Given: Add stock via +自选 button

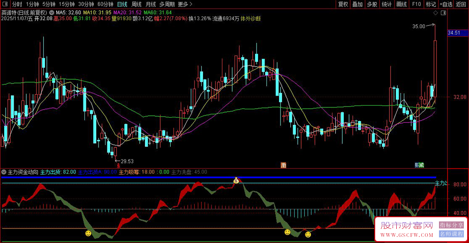Looking at the screenshot, I should tap(446, 4).
